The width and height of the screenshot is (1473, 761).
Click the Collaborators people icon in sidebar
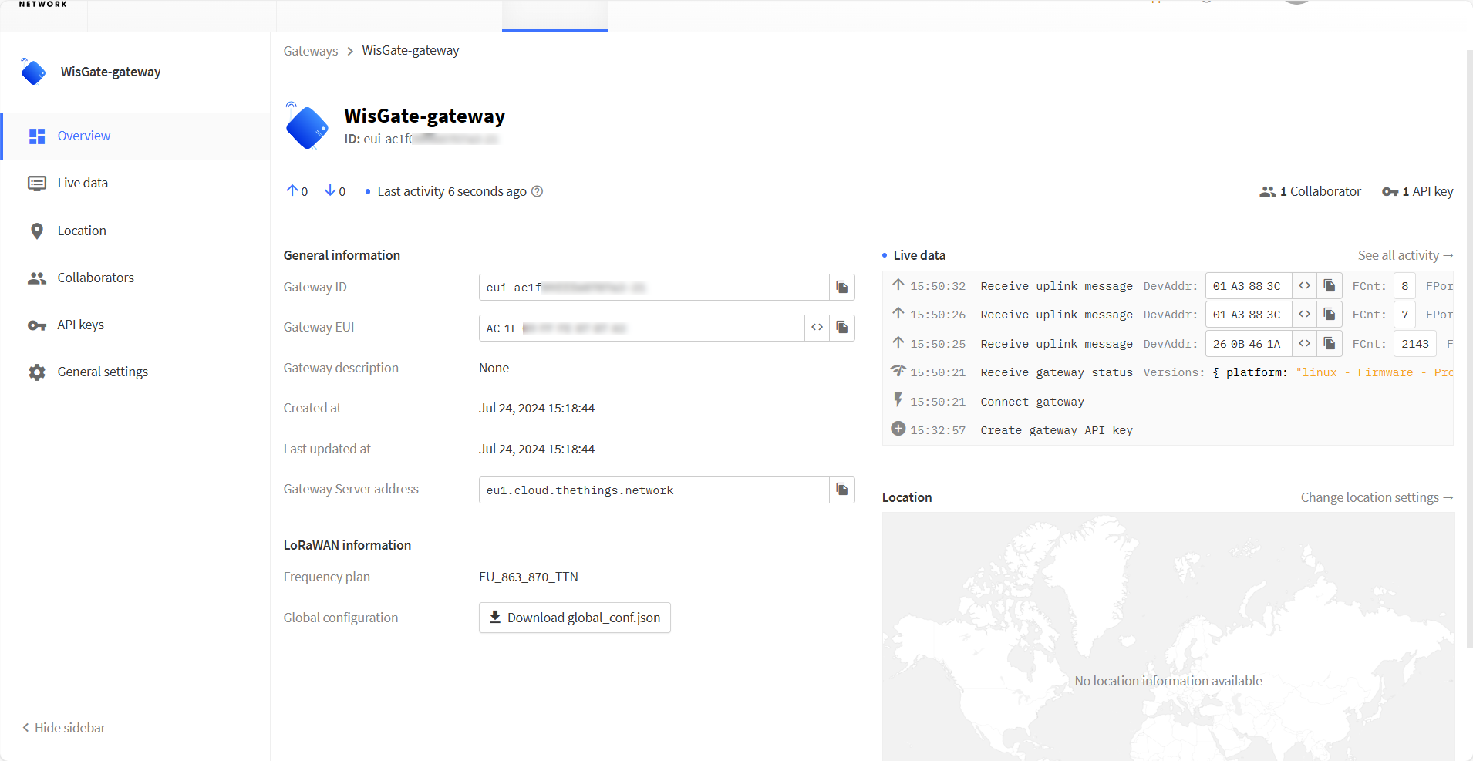coord(37,278)
